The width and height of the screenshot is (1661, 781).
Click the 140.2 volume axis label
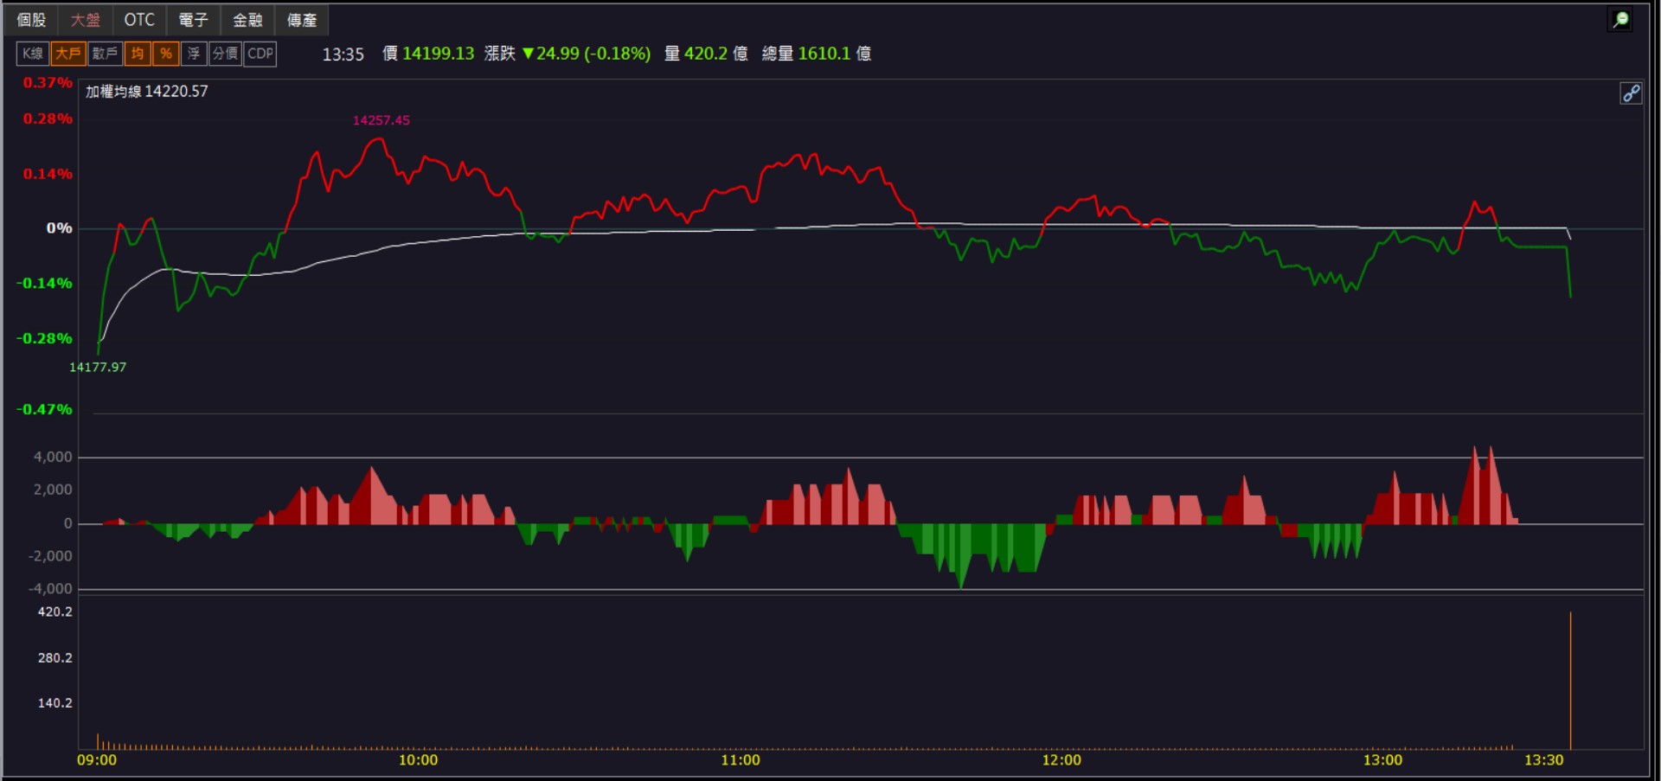pos(55,703)
